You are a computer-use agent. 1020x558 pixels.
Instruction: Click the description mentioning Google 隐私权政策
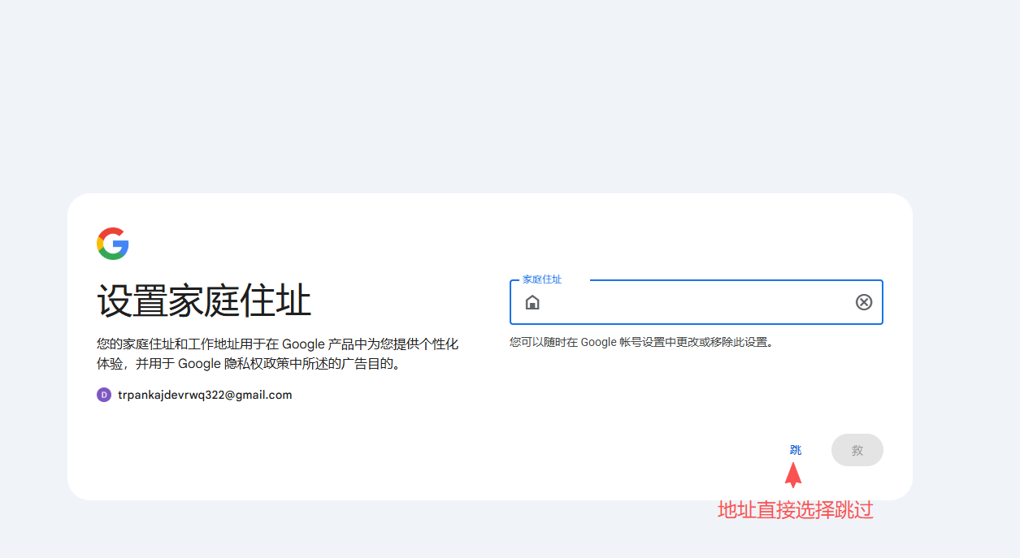278,354
